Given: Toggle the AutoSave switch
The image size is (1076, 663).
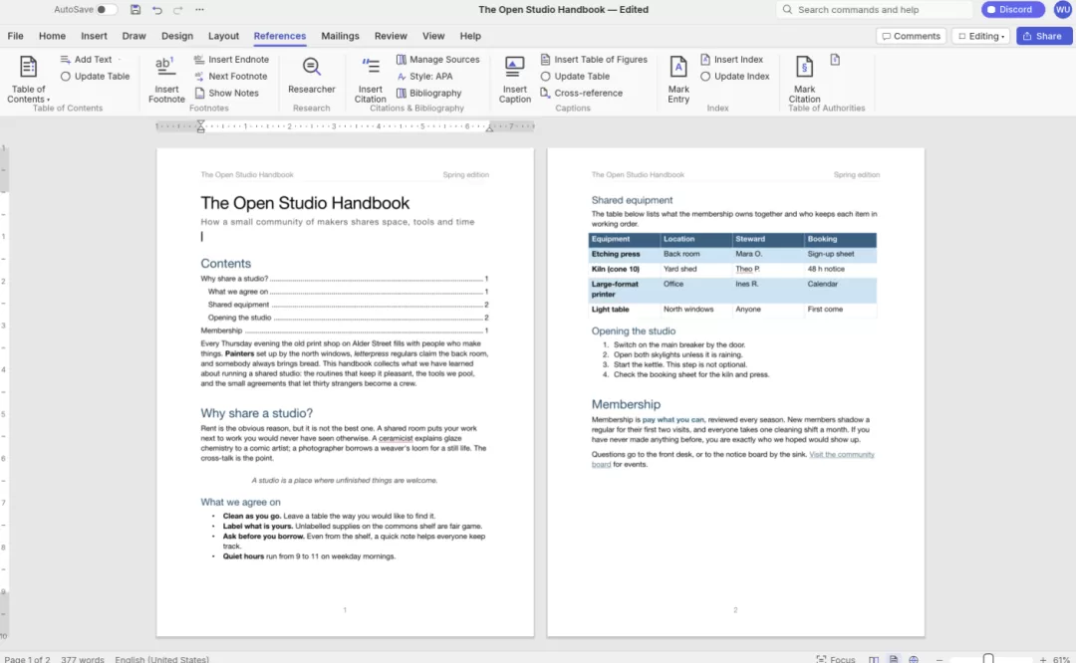Looking at the screenshot, I should [105, 10].
